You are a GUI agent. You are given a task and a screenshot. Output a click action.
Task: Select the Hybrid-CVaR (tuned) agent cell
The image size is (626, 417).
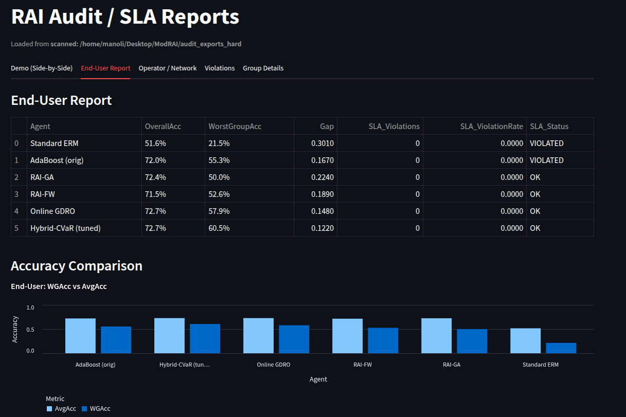pos(65,228)
